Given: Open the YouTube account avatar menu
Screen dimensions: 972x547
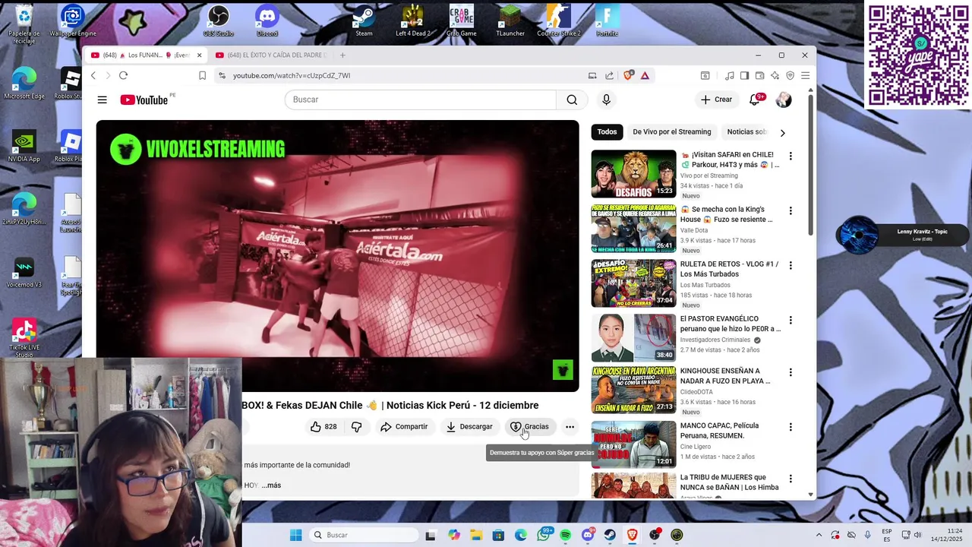Looking at the screenshot, I should (x=784, y=100).
